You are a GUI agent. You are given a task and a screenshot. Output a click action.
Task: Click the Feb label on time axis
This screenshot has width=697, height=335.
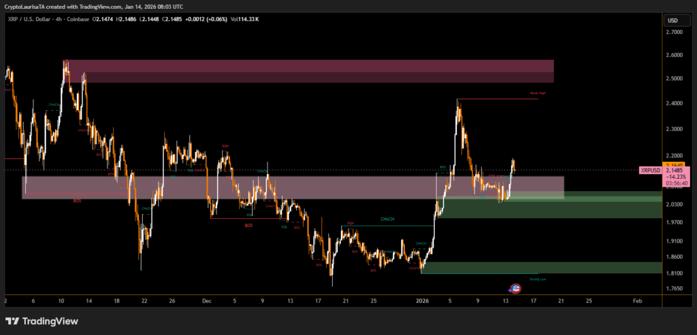coord(636,300)
